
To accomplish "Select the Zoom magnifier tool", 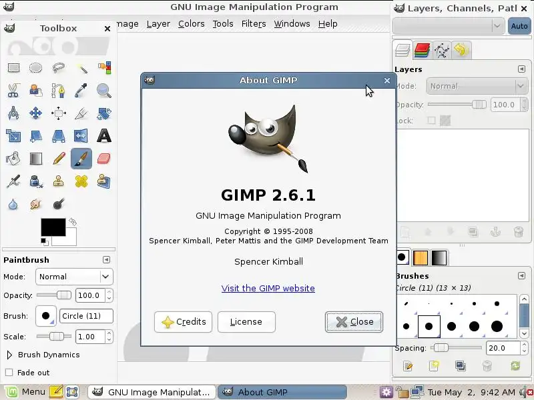I will tap(104, 91).
